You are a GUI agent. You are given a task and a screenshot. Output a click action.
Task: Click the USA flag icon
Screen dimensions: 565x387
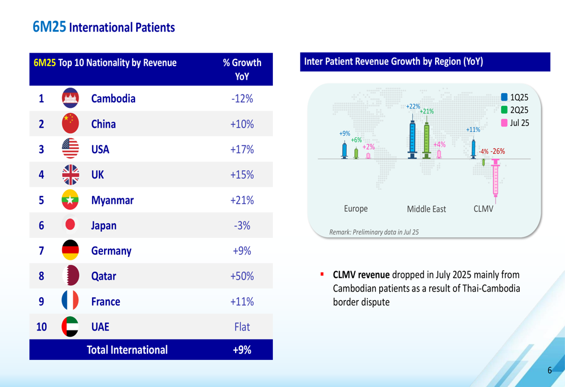click(x=70, y=149)
